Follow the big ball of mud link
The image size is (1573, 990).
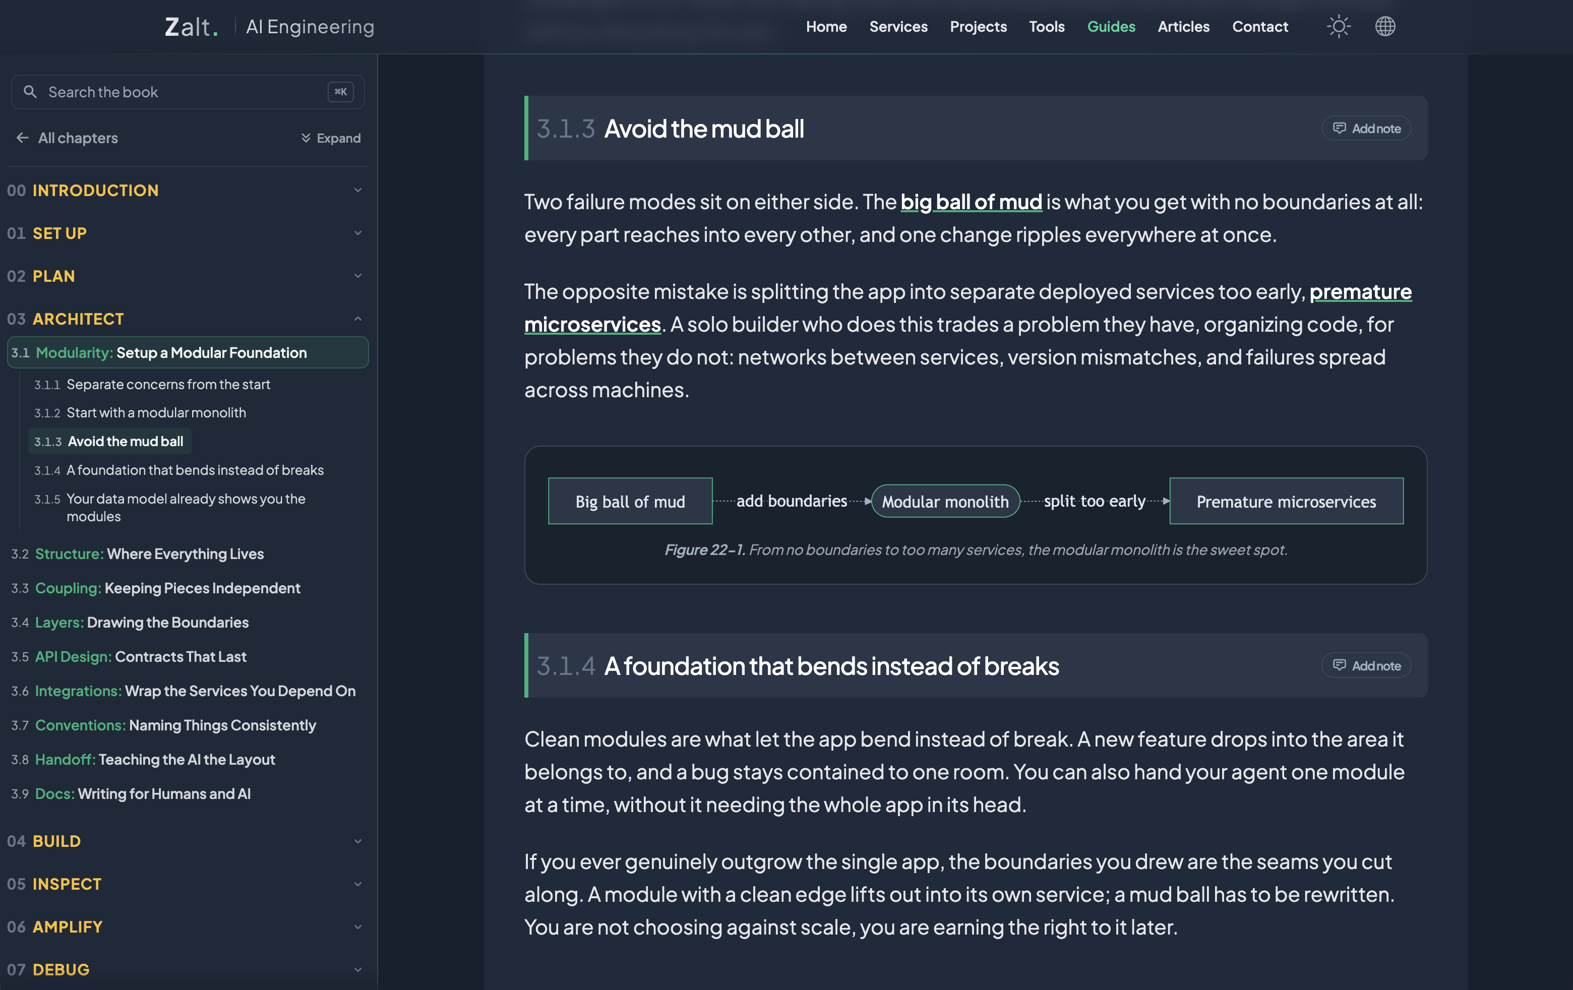[971, 202]
